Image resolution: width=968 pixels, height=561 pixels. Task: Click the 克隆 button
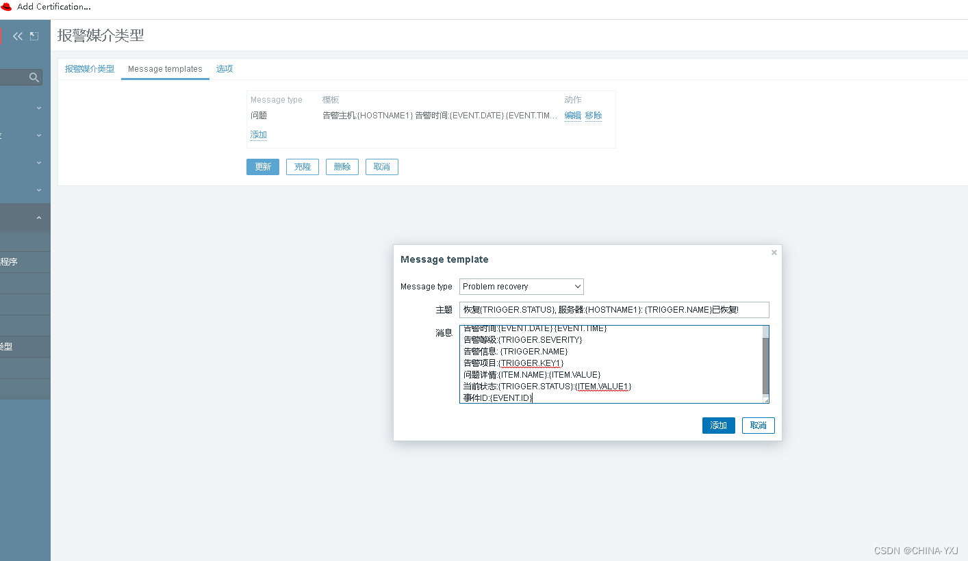(303, 167)
